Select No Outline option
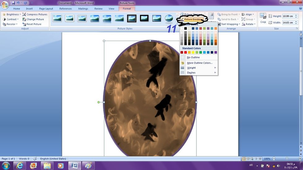 coord(193,57)
